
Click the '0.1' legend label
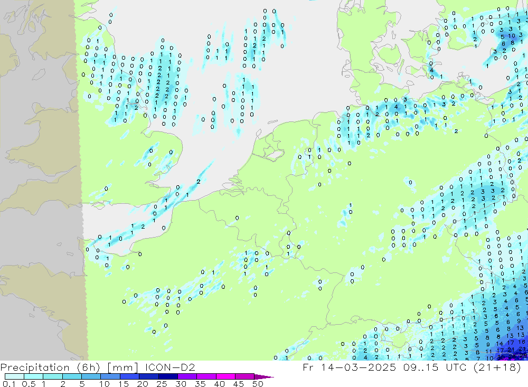pyautogui.click(x=9, y=384)
